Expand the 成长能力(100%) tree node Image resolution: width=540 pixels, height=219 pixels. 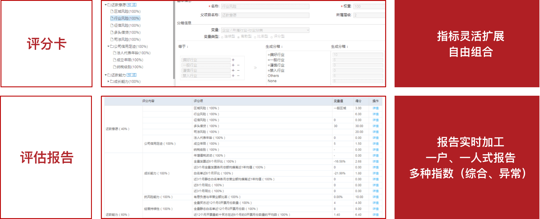pyautogui.click(x=108, y=81)
